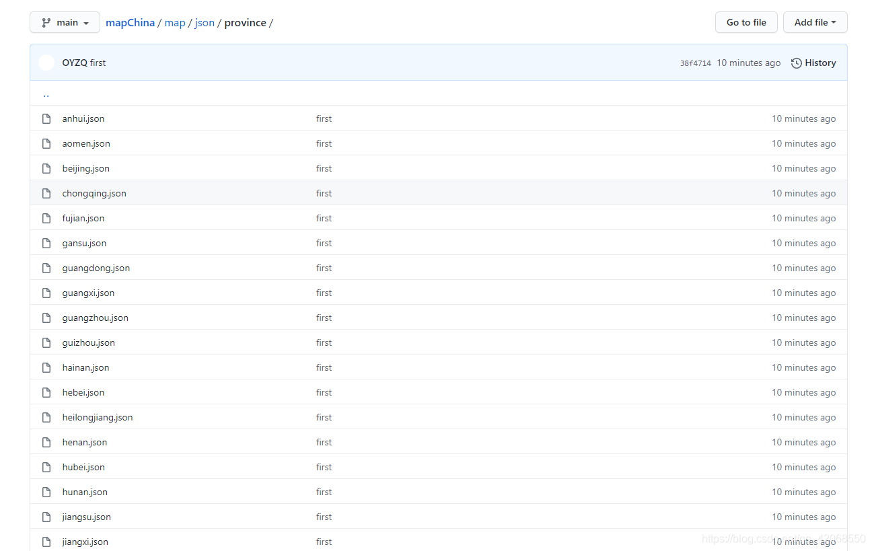Open the guangzhou.json file

pyautogui.click(x=96, y=318)
